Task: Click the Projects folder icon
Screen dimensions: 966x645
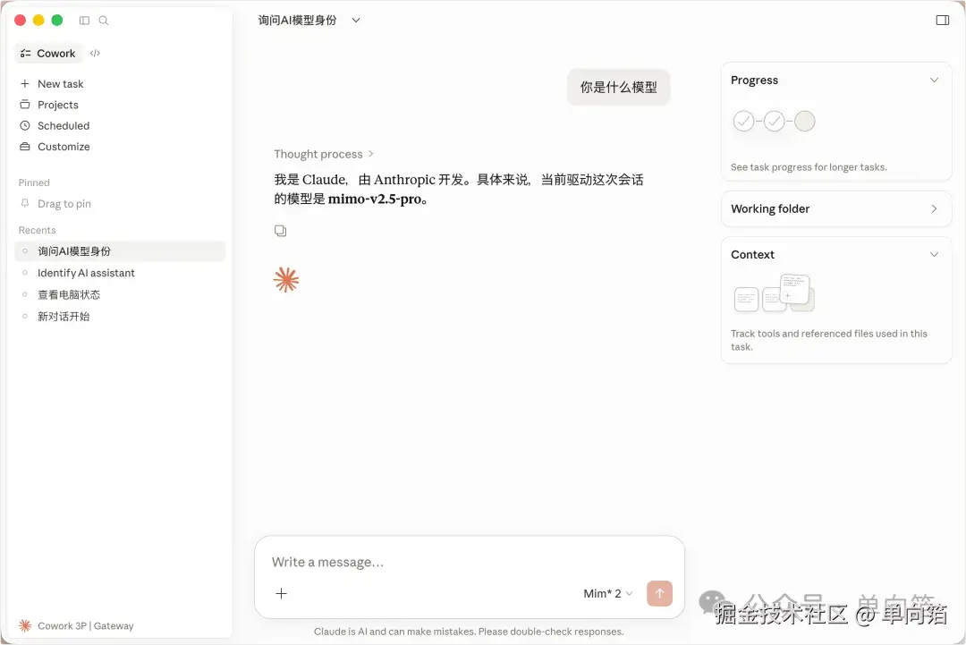Action: click(x=25, y=104)
